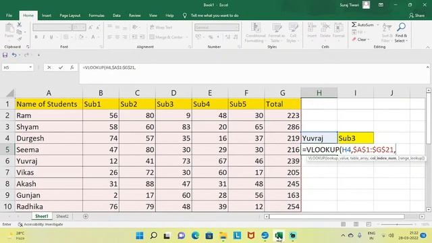Image resolution: width=432 pixels, height=243 pixels.
Task: Open Customize Quick Access Toolbar dropdown
Action: click(x=38, y=55)
